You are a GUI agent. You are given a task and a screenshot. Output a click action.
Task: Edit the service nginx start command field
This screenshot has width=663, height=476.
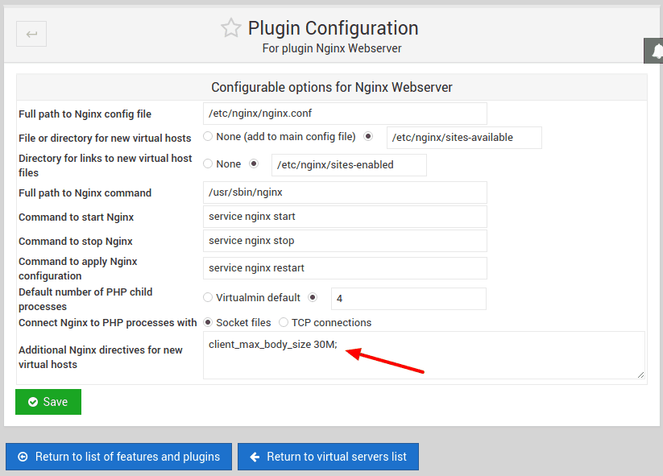click(345, 217)
